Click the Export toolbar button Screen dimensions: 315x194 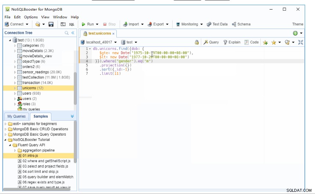click(156, 24)
